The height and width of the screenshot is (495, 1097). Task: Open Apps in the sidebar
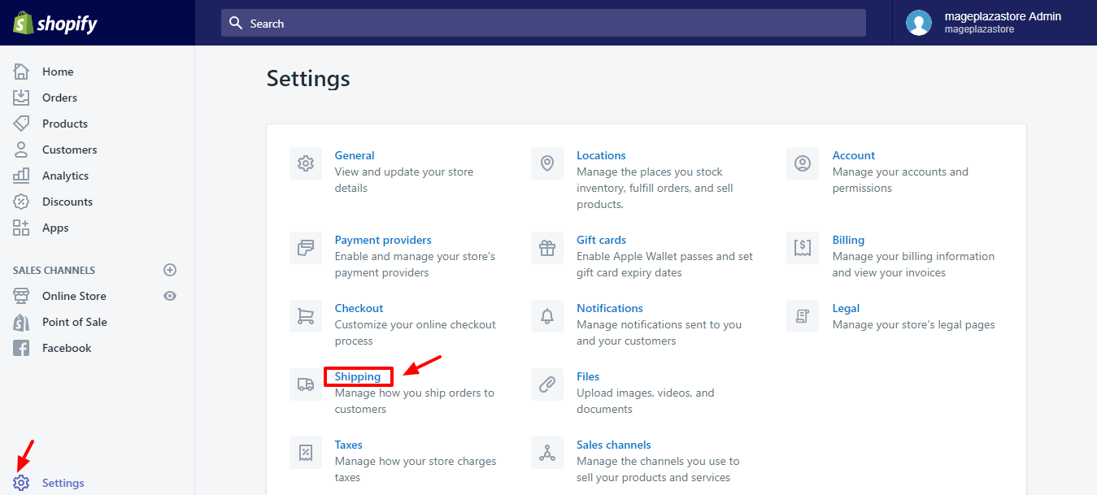pos(55,228)
